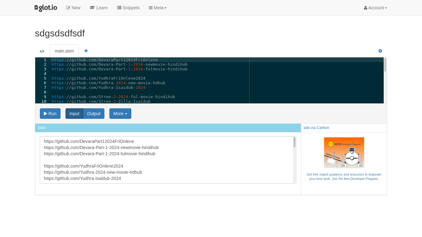Click the 'ads via Carbon' link

coord(316,128)
